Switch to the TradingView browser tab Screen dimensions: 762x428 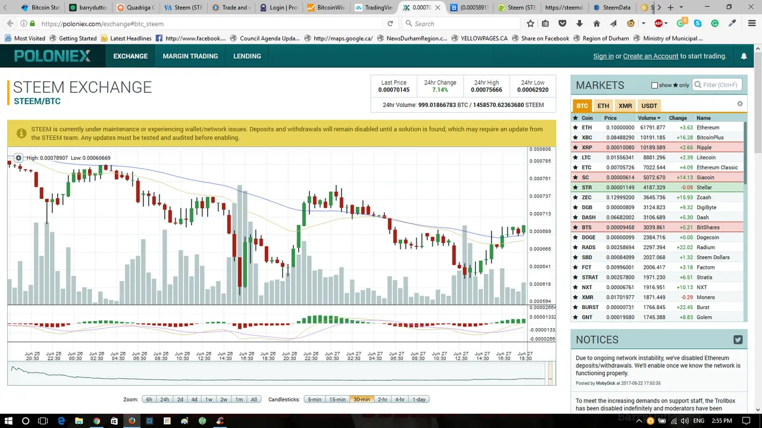(x=373, y=8)
